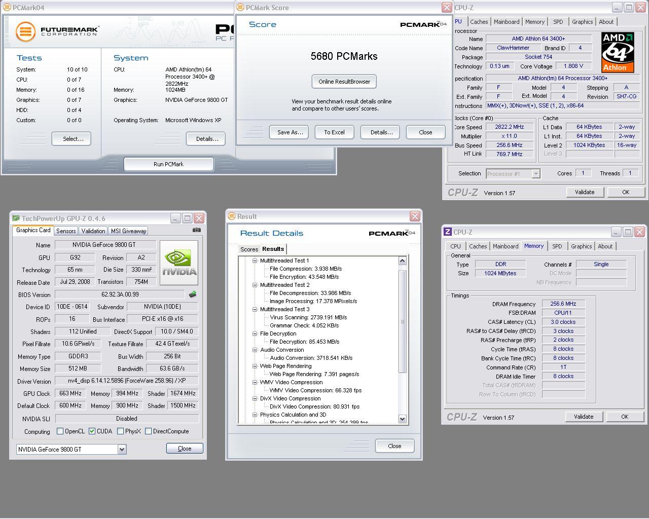This screenshot has width=649, height=519.
Task: Click the Driver Version field in GPU-Z
Action: [x=126, y=381]
